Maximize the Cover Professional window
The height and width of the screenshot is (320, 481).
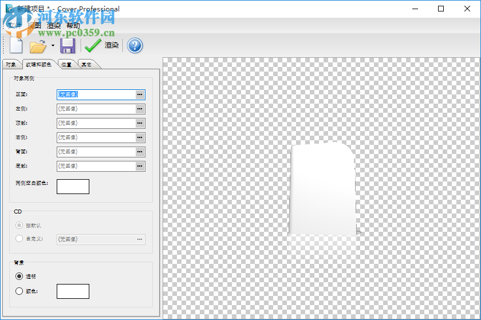(x=441, y=9)
